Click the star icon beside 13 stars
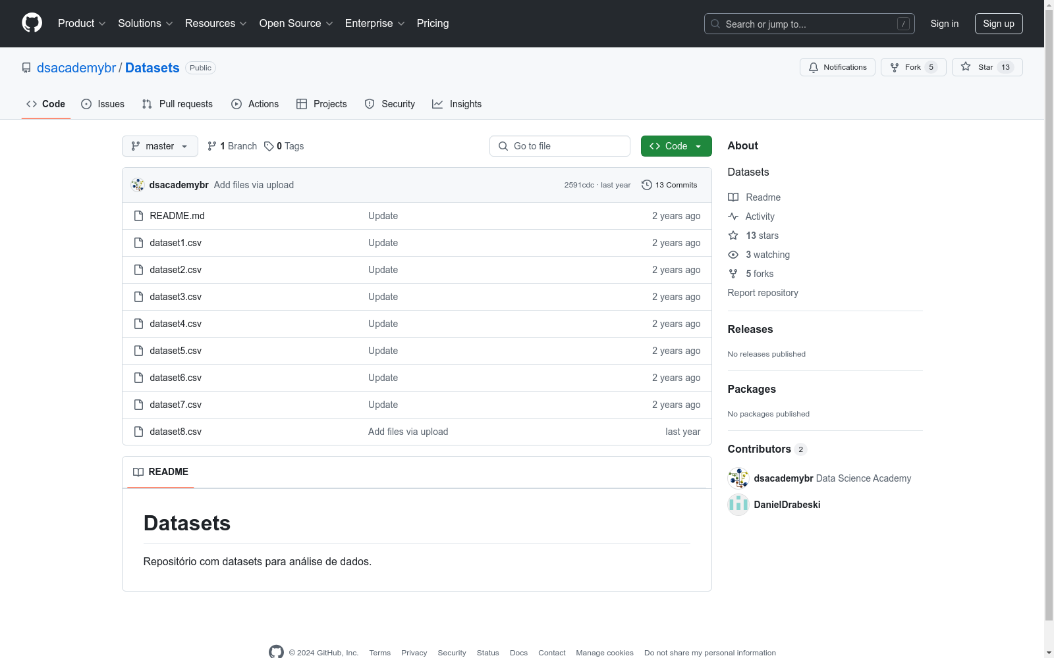This screenshot has height=658, width=1054. tap(733, 236)
